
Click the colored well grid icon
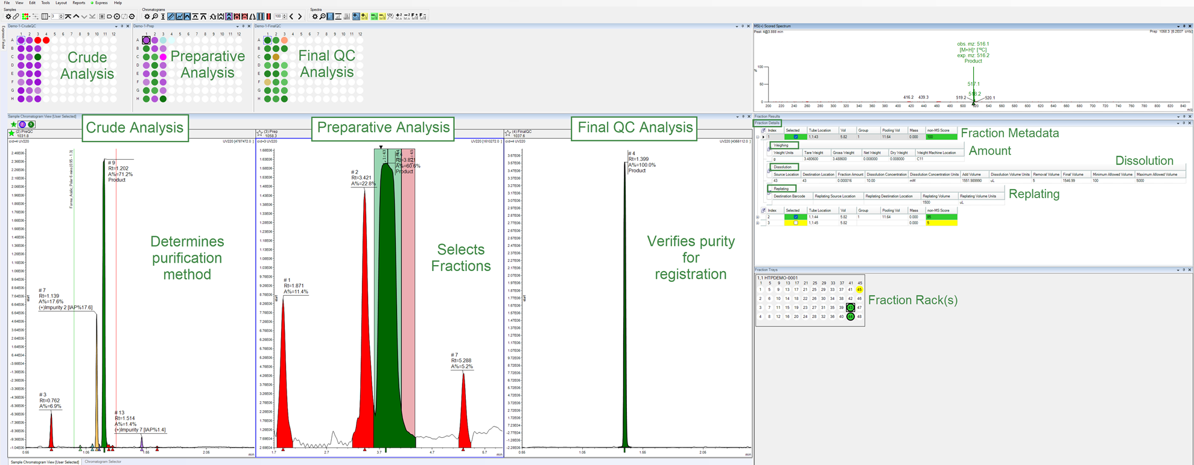pos(26,16)
